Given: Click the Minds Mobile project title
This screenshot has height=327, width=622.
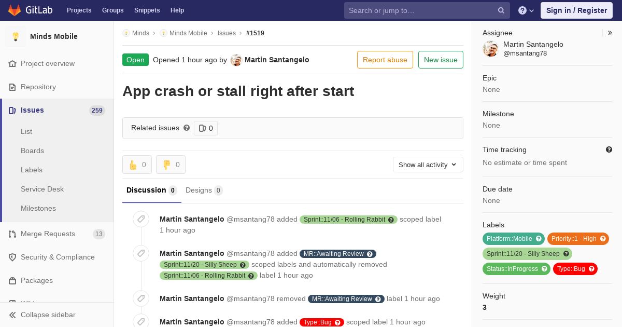Looking at the screenshot, I should (x=54, y=36).
